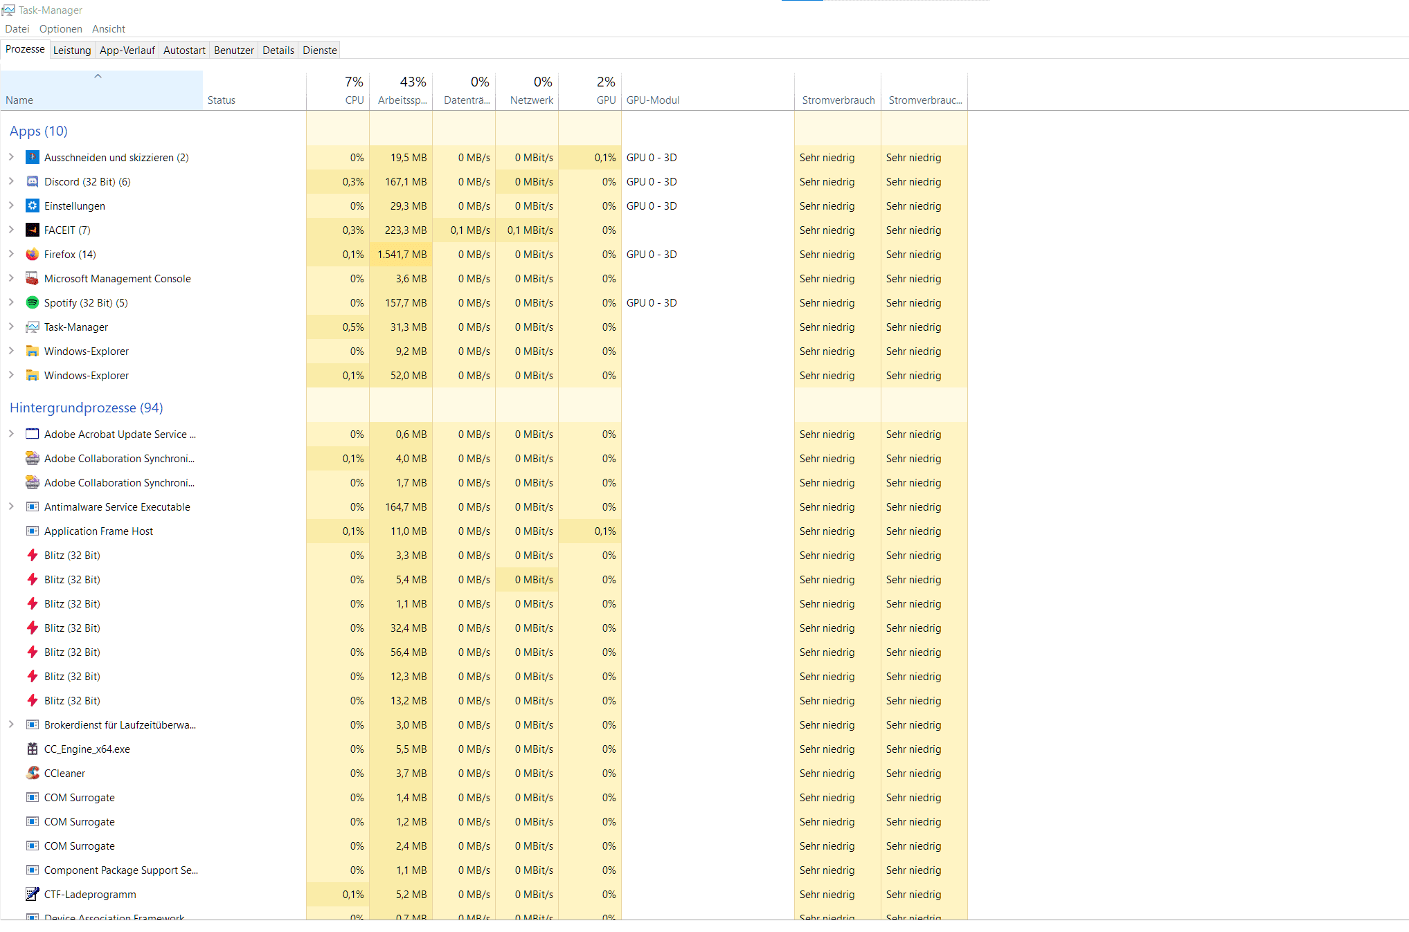Viewport: 1409px width, 932px height.
Task: Click the Antimalware Service Executable icon
Action: tap(33, 506)
